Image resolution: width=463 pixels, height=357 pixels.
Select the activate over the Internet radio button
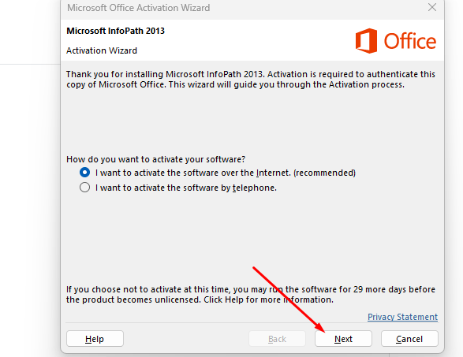(84, 173)
